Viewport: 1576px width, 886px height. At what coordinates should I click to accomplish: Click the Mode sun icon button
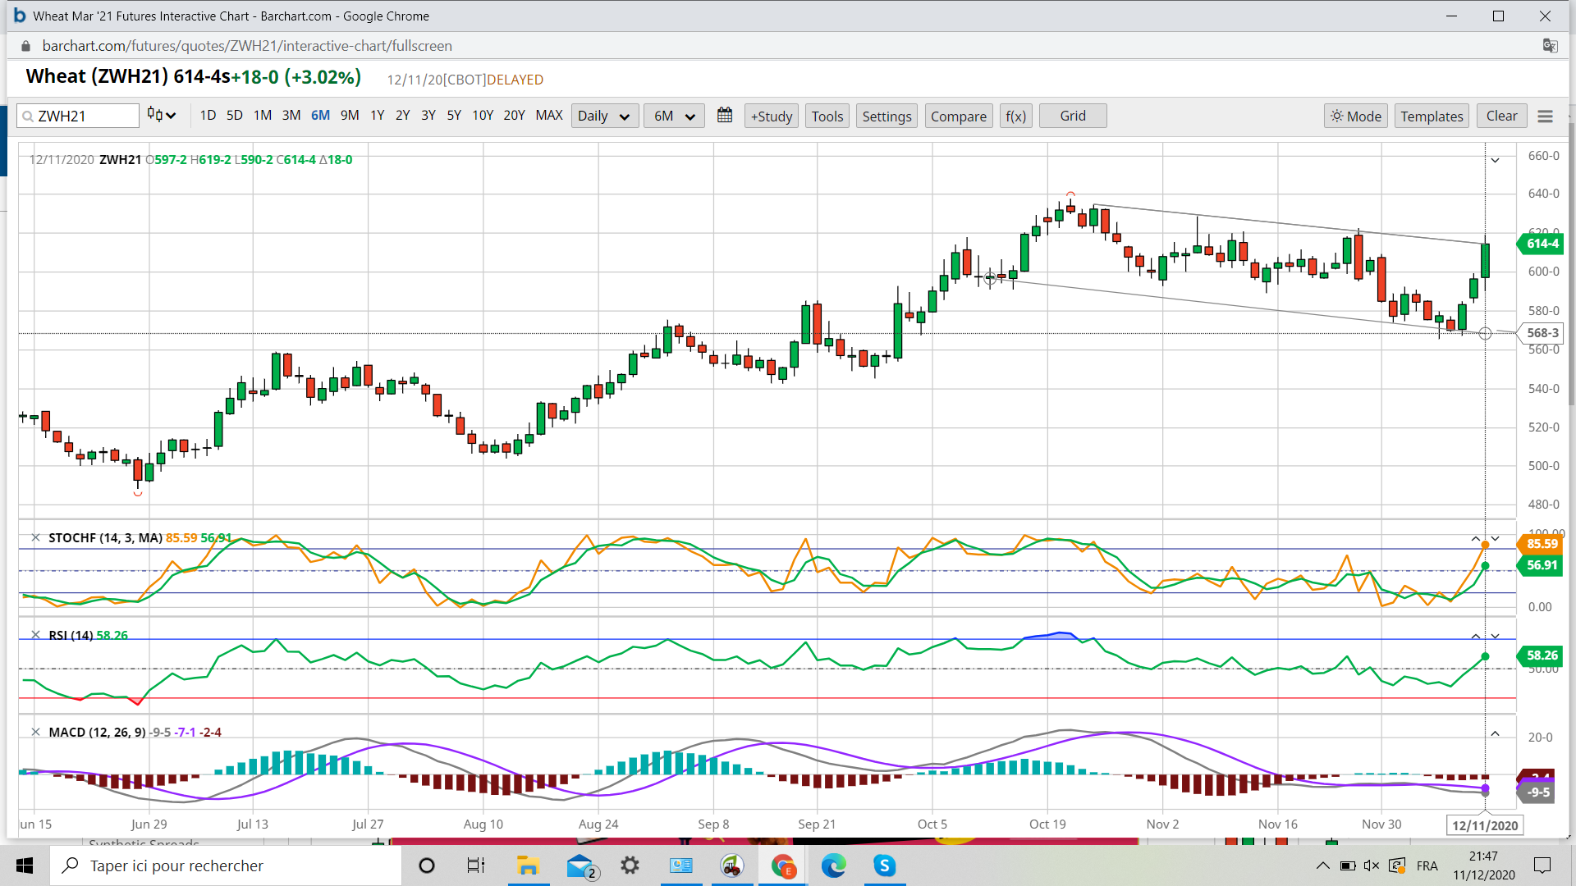pos(1355,116)
